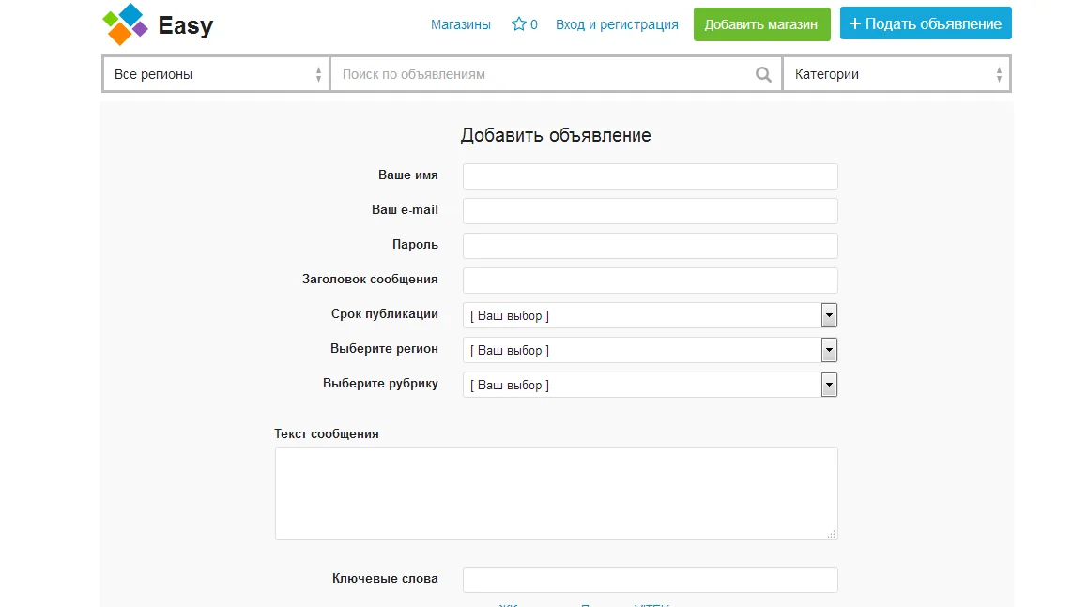This screenshot has width=1088, height=607.
Task: Click the textarea resize handle corner
Action: 832,534
